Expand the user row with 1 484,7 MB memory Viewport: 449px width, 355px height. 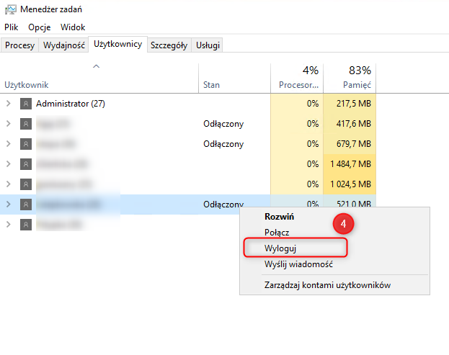(x=9, y=164)
